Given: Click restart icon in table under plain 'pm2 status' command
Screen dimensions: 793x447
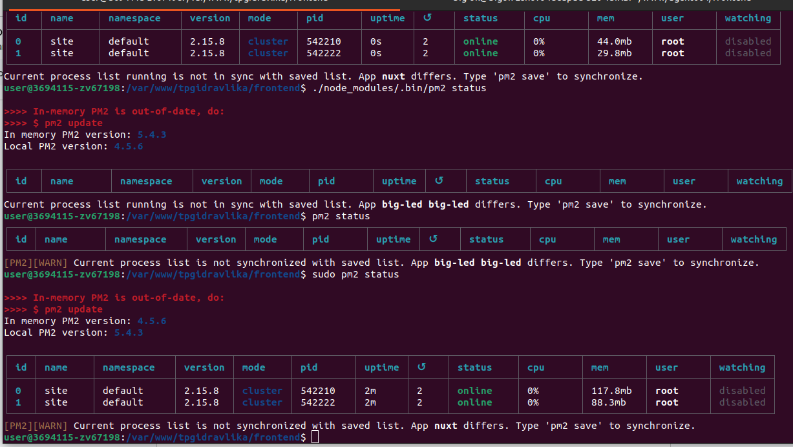Looking at the screenshot, I should click(x=433, y=239).
